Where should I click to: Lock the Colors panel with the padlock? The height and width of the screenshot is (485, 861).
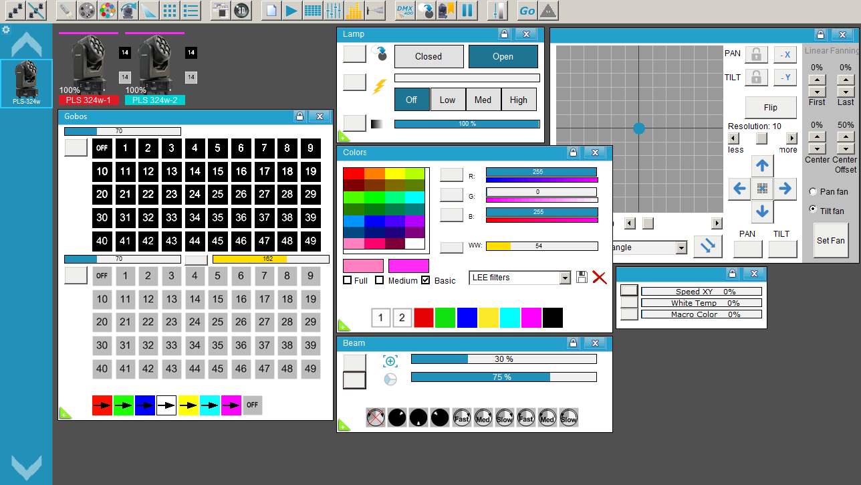pyautogui.click(x=573, y=153)
